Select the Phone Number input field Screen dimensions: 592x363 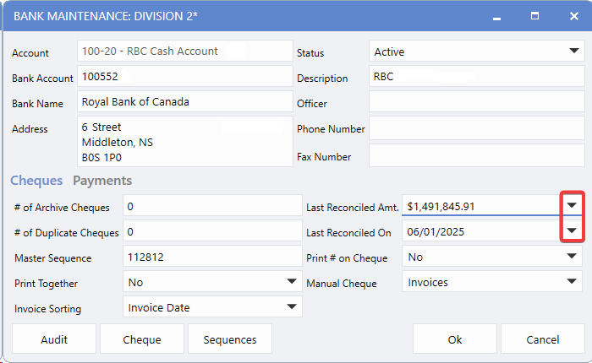(x=476, y=129)
